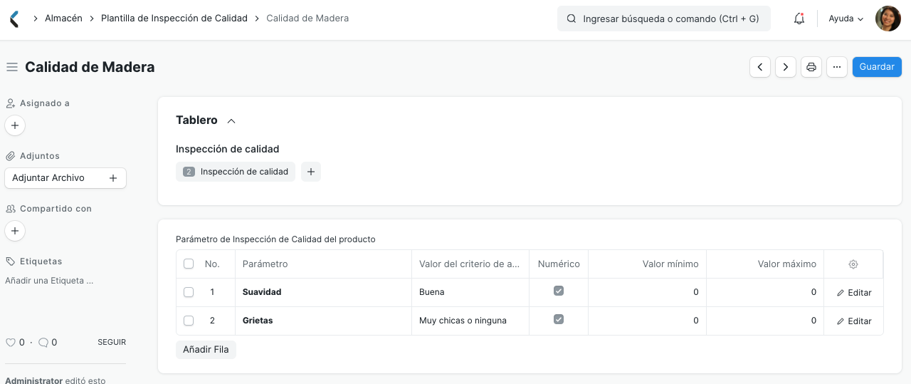Go to next document arrow
The width and height of the screenshot is (911, 384).
786,67
